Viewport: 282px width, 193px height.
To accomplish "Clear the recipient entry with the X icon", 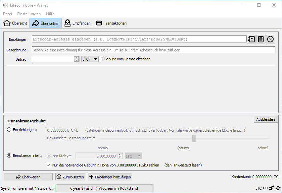I will tap(270, 39).
